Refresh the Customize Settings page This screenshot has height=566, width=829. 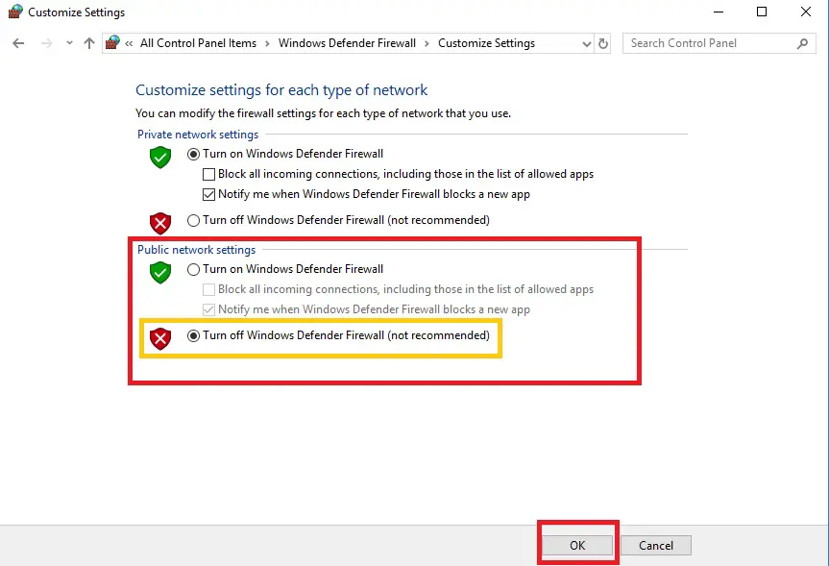pos(603,44)
